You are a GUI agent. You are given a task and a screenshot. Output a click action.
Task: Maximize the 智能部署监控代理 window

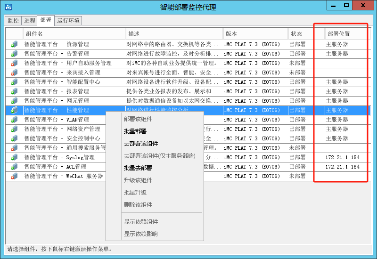click(346, 5)
